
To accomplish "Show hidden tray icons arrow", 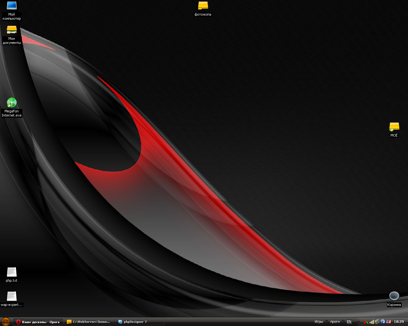I will point(358,322).
